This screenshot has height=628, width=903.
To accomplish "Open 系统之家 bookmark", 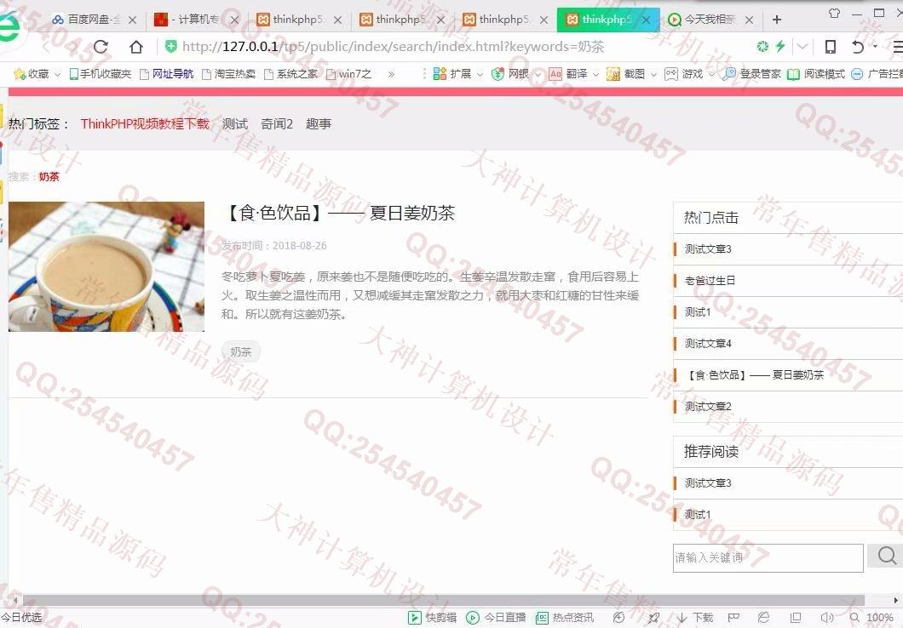I will tap(290, 74).
